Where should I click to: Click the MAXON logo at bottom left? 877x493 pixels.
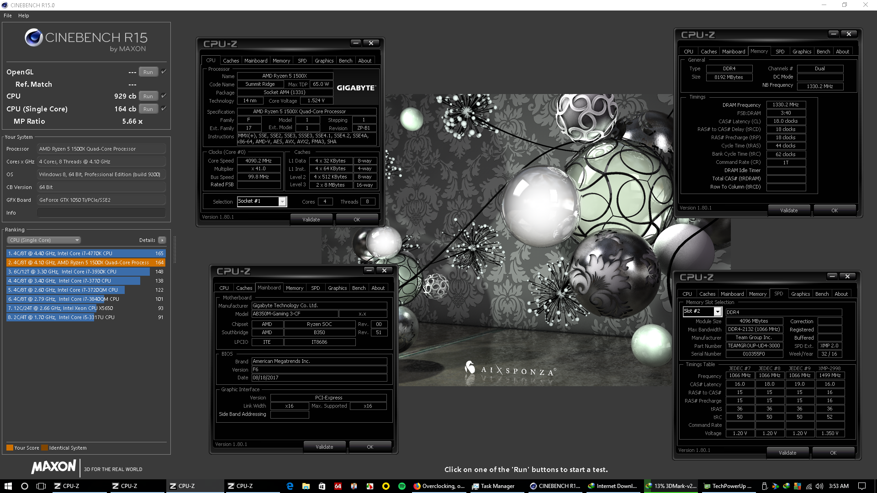click(x=53, y=467)
